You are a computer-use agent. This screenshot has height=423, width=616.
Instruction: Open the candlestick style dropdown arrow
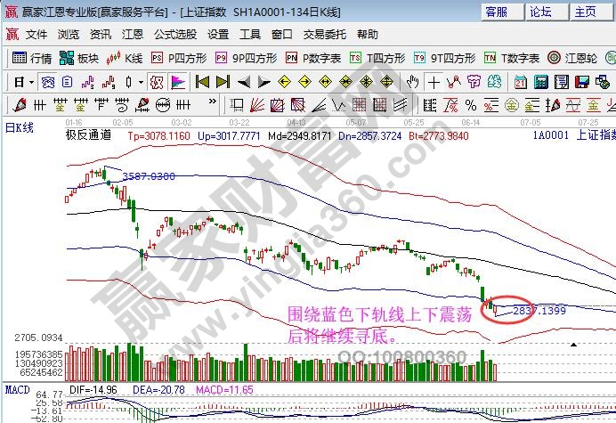[x=140, y=82]
